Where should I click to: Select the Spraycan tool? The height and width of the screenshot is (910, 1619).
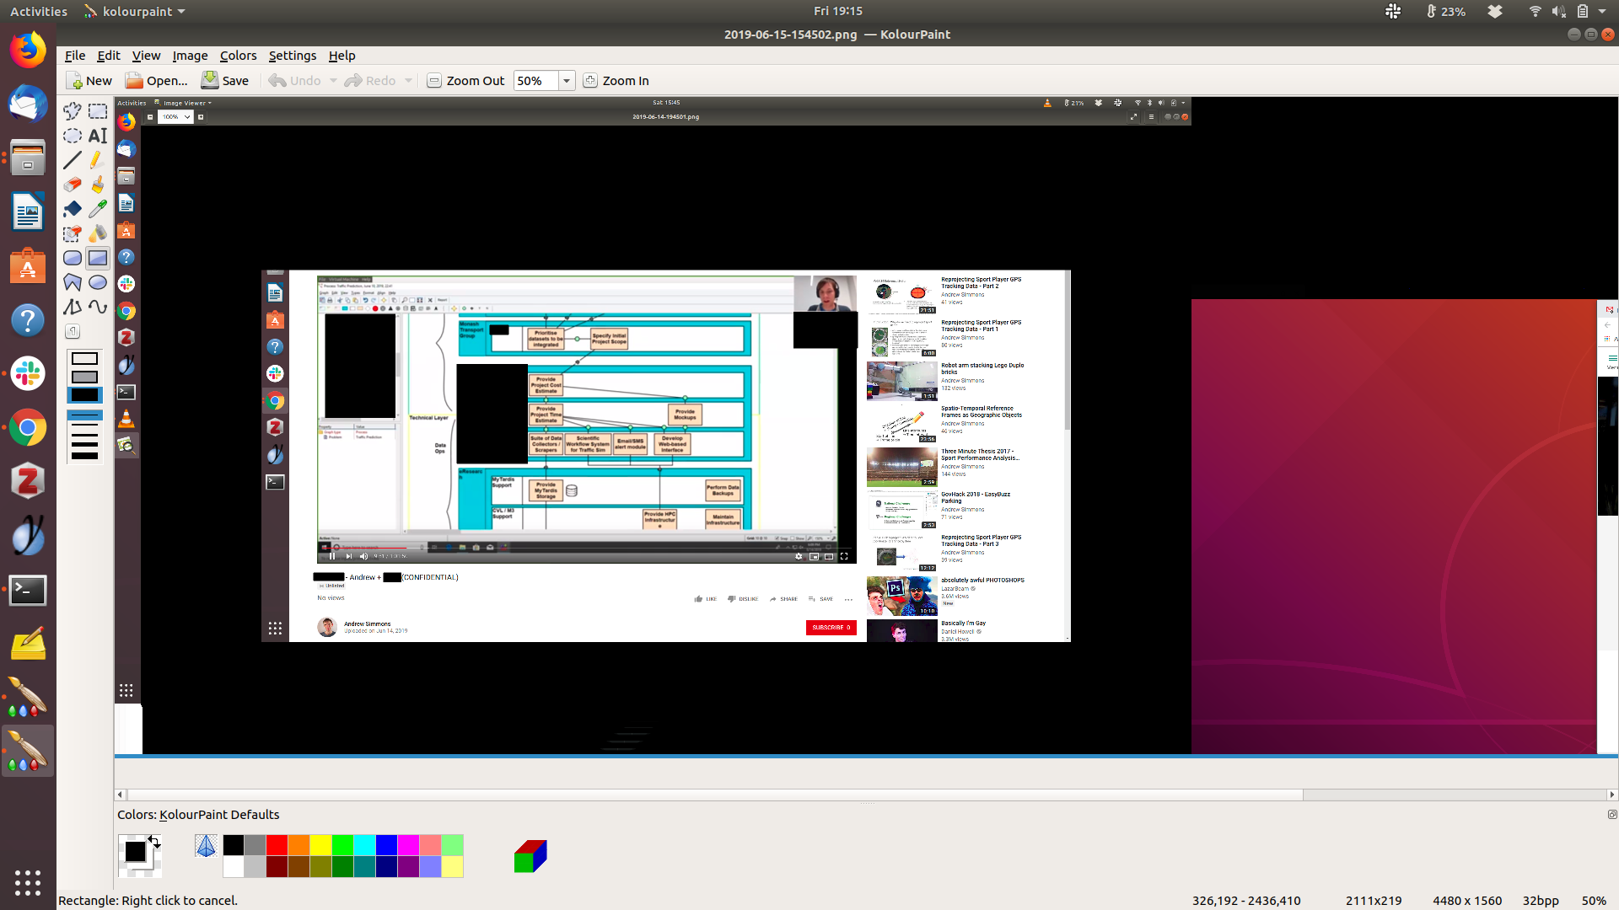(98, 233)
